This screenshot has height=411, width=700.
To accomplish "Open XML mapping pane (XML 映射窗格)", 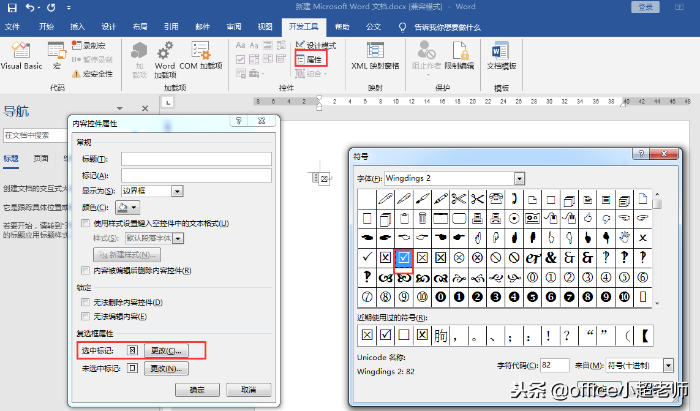I will 375,55.
